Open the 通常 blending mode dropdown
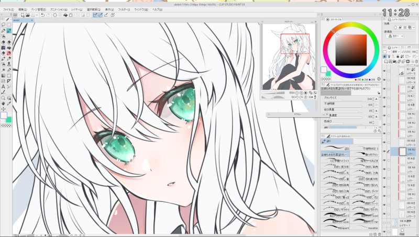This screenshot has height=237, width=419. [395, 52]
